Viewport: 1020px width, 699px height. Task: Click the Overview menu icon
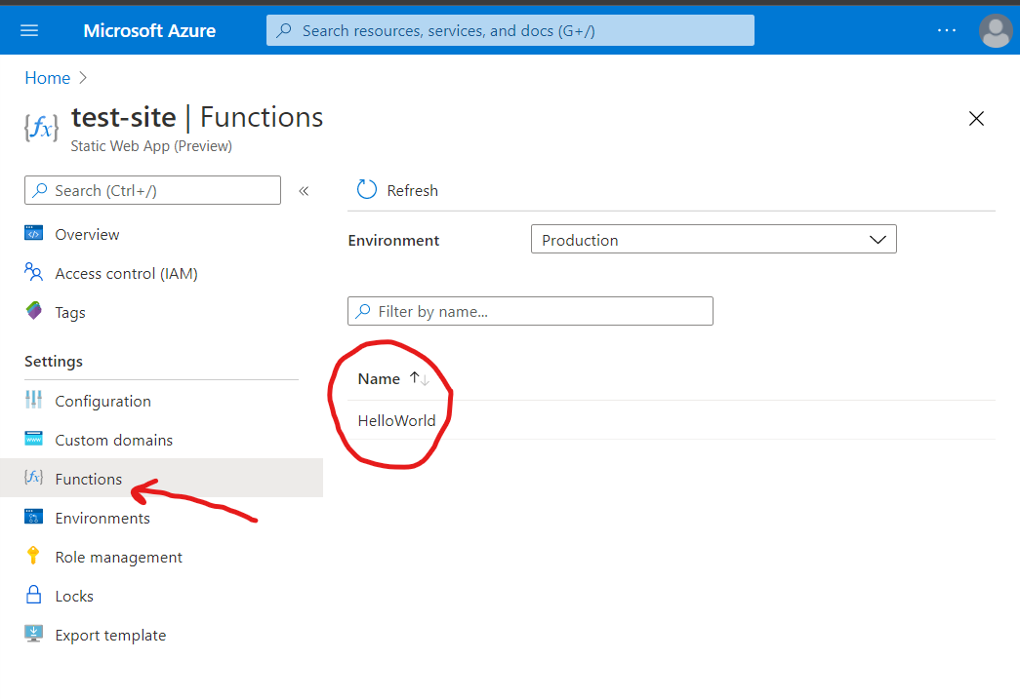[34, 233]
